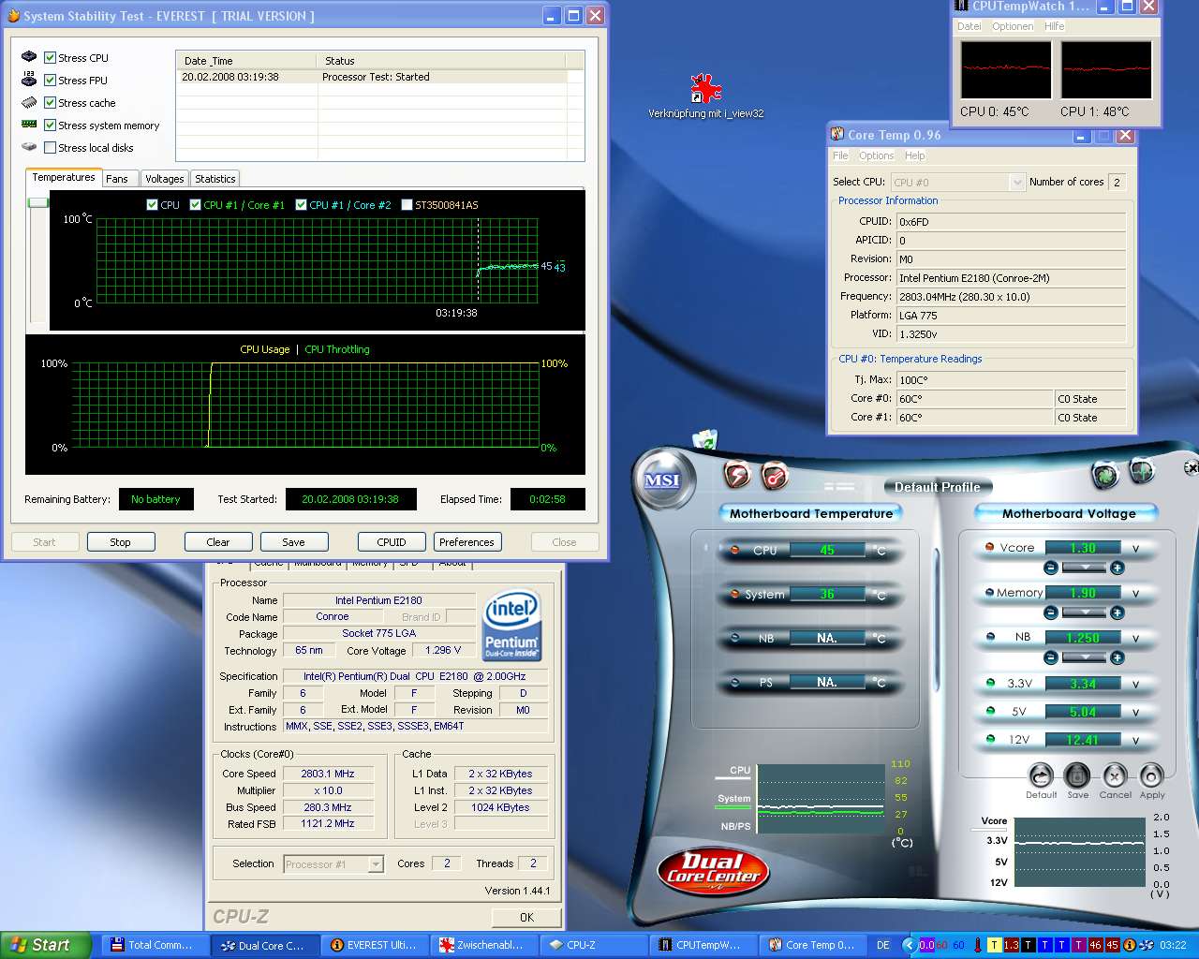Viewport: 1199px width, 959px height.
Task: Open the Options menu in Core Temp
Action: 877,155
